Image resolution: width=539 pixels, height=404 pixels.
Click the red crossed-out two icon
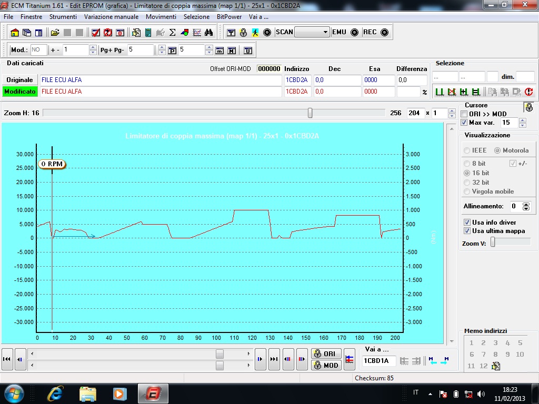[x=107, y=33]
